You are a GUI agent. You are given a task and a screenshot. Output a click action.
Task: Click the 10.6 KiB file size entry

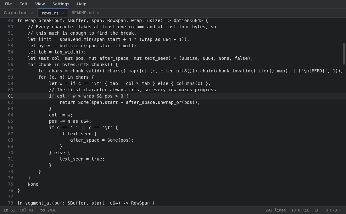coord(300,210)
